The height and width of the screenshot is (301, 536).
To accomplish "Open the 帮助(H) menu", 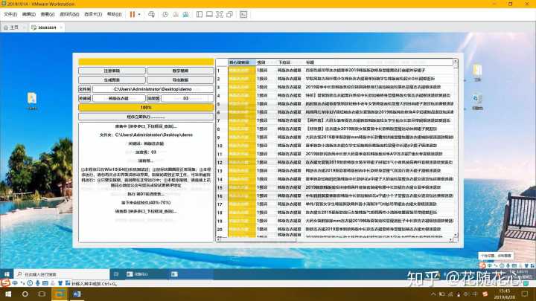I will [114, 14].
